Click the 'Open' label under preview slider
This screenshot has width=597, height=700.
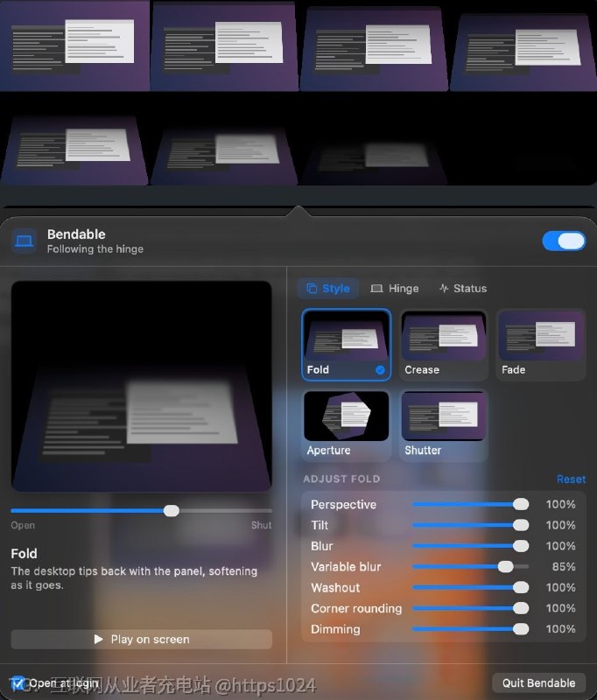click(23, 525)
